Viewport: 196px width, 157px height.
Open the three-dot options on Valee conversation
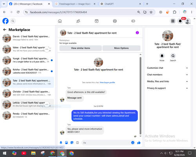click(47, 49)
